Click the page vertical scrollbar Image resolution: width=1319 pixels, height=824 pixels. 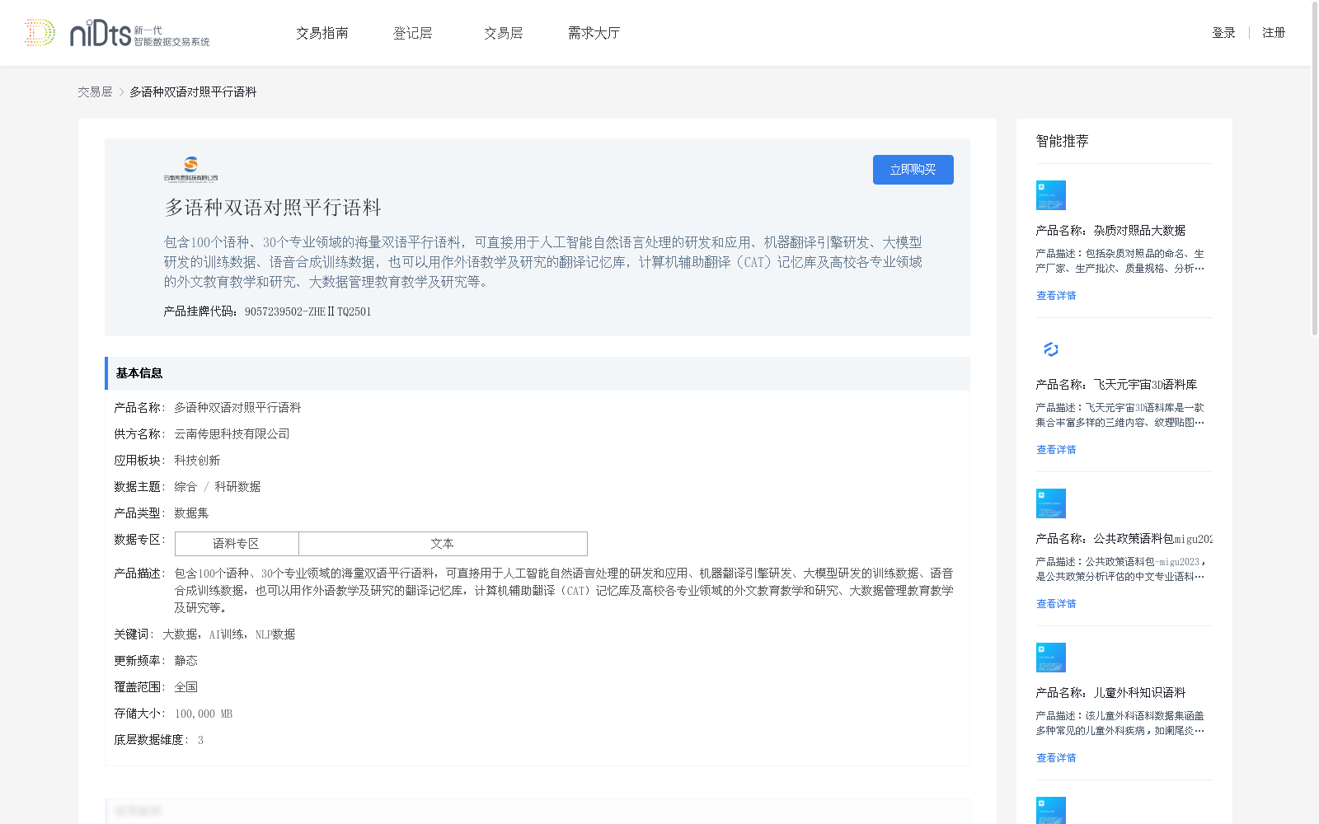pyautogui.click(x=1315, y=169)
